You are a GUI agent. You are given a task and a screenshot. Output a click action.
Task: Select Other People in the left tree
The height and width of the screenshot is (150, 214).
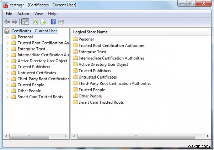click(29, 91)
